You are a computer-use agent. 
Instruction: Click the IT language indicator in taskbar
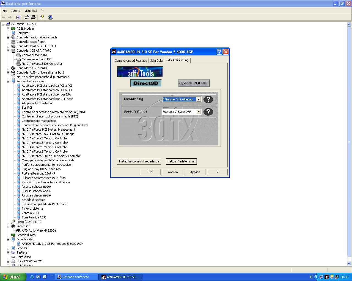[311, 277]
